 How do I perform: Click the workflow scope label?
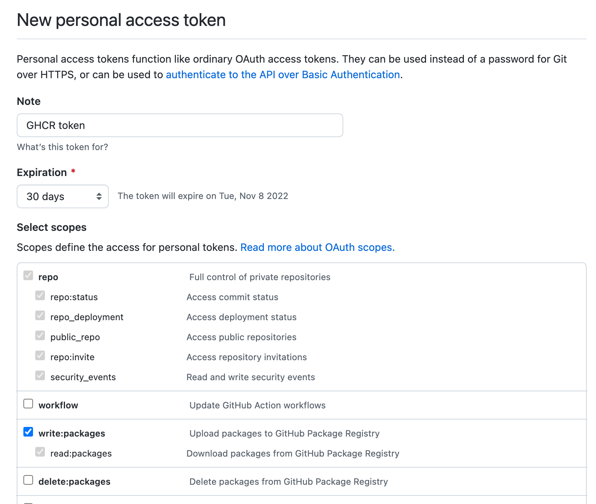tap(58, 405)
